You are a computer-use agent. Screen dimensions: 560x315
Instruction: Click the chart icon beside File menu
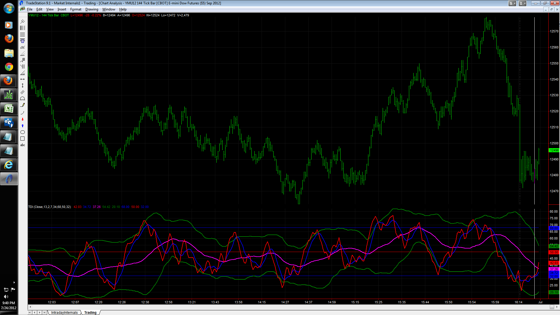coord(22,9)
